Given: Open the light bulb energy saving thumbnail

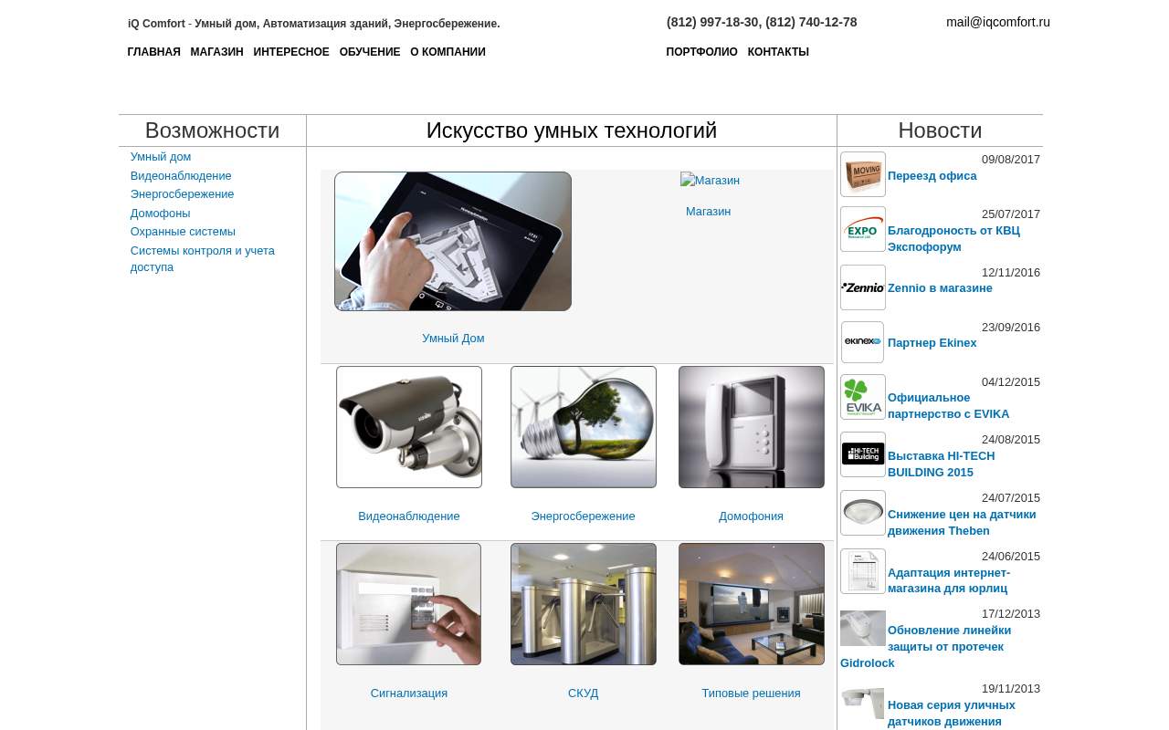Looking at the screenshot, I should coord(584,427).
